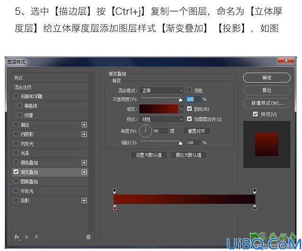302x251 pixels.
Task: Click the plus icon beside 投影
Action: tap(84, 201)
